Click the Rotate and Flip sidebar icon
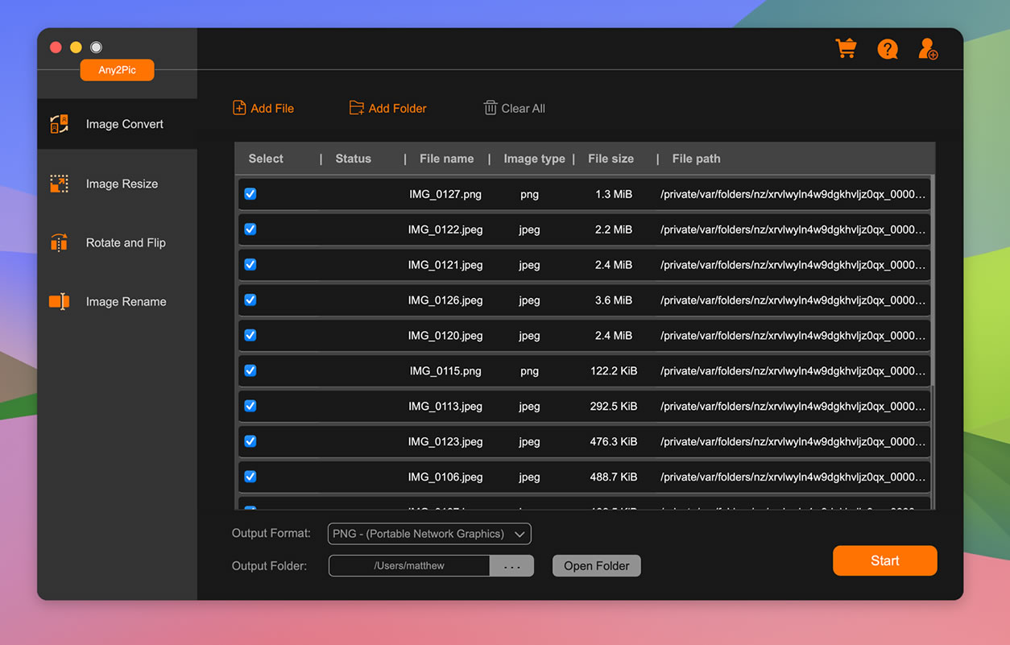The width and height of the screenshot is (1010, 645). pos(59,242)
